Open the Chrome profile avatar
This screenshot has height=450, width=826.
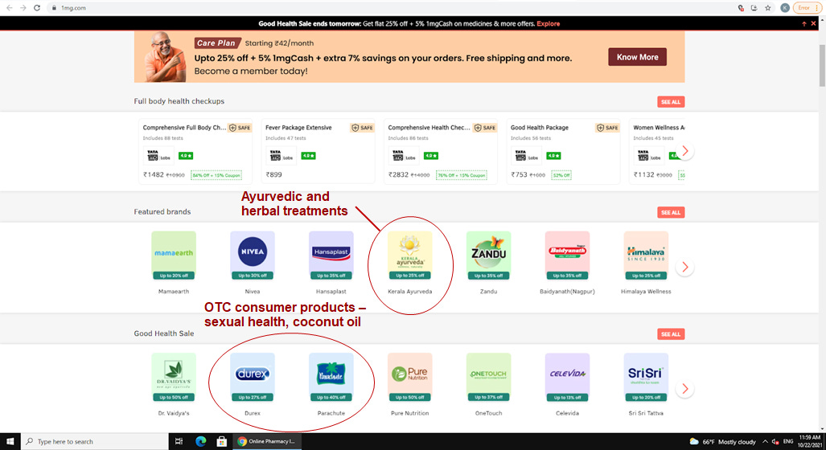(x=785, y=8)
